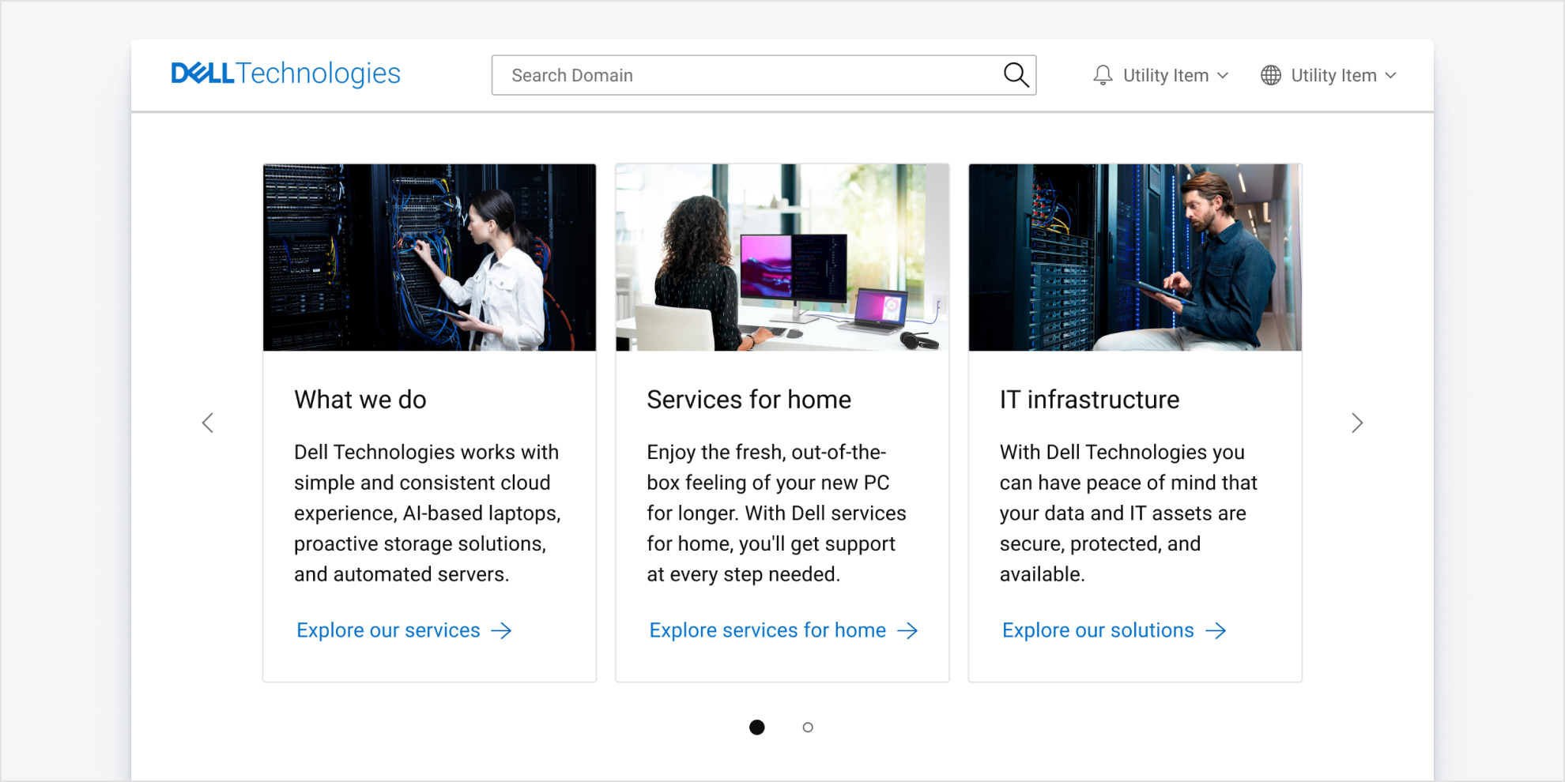Click inside the Search Domain field
Viewport: 1565px width, 782px height.
click(x=711, y=75)
